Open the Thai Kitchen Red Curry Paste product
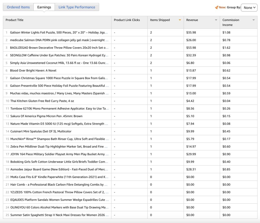This screenshot has width=260, height=223. (42, 101)
